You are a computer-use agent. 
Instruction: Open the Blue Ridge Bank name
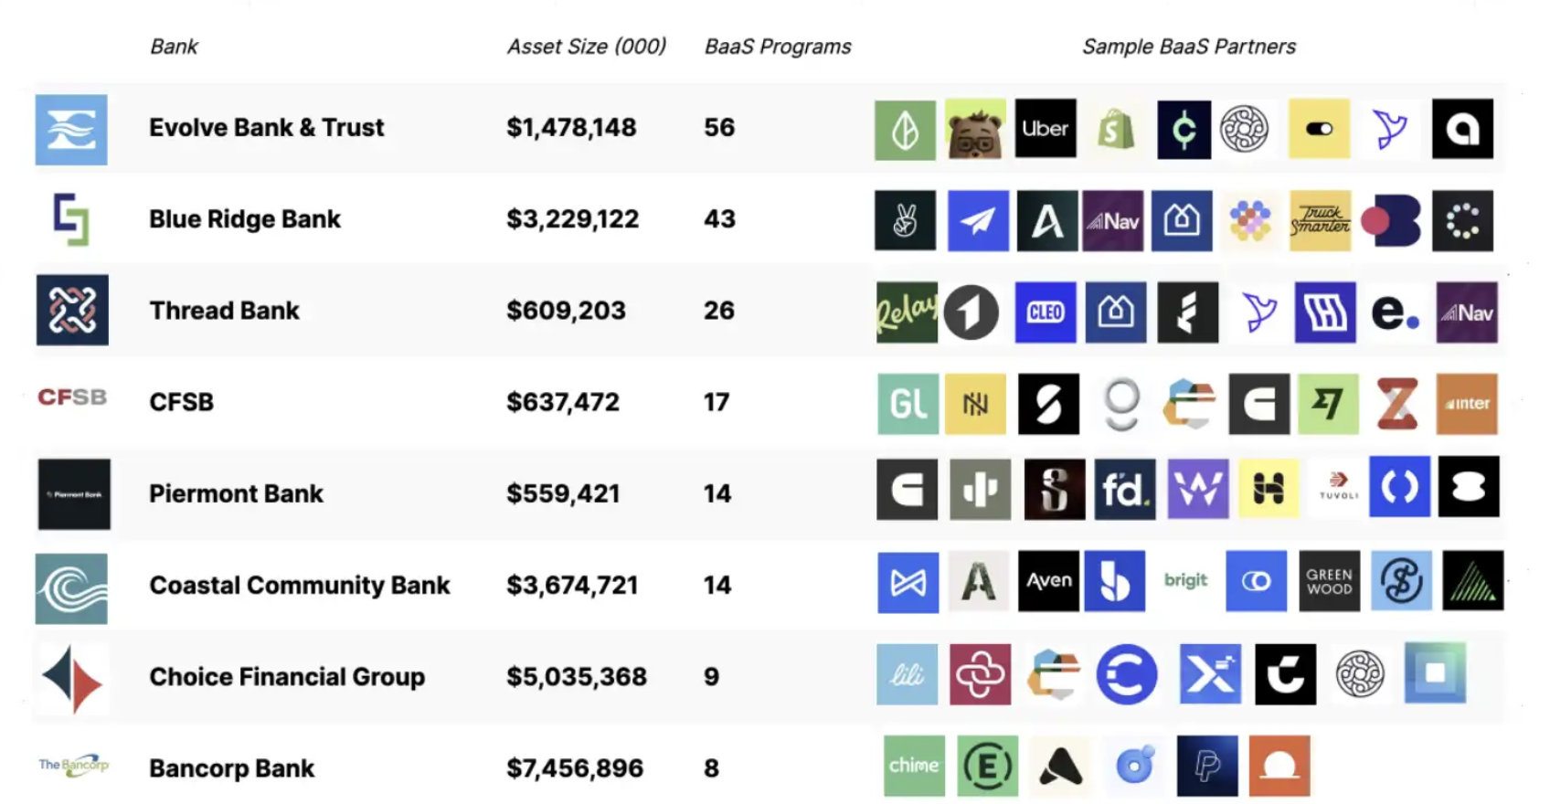(x=245, y=219)
